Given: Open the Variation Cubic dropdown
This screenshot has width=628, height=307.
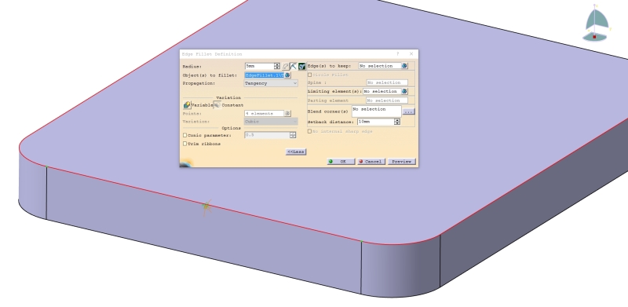Looking at the screenshot, I should (x=271, y=122).
